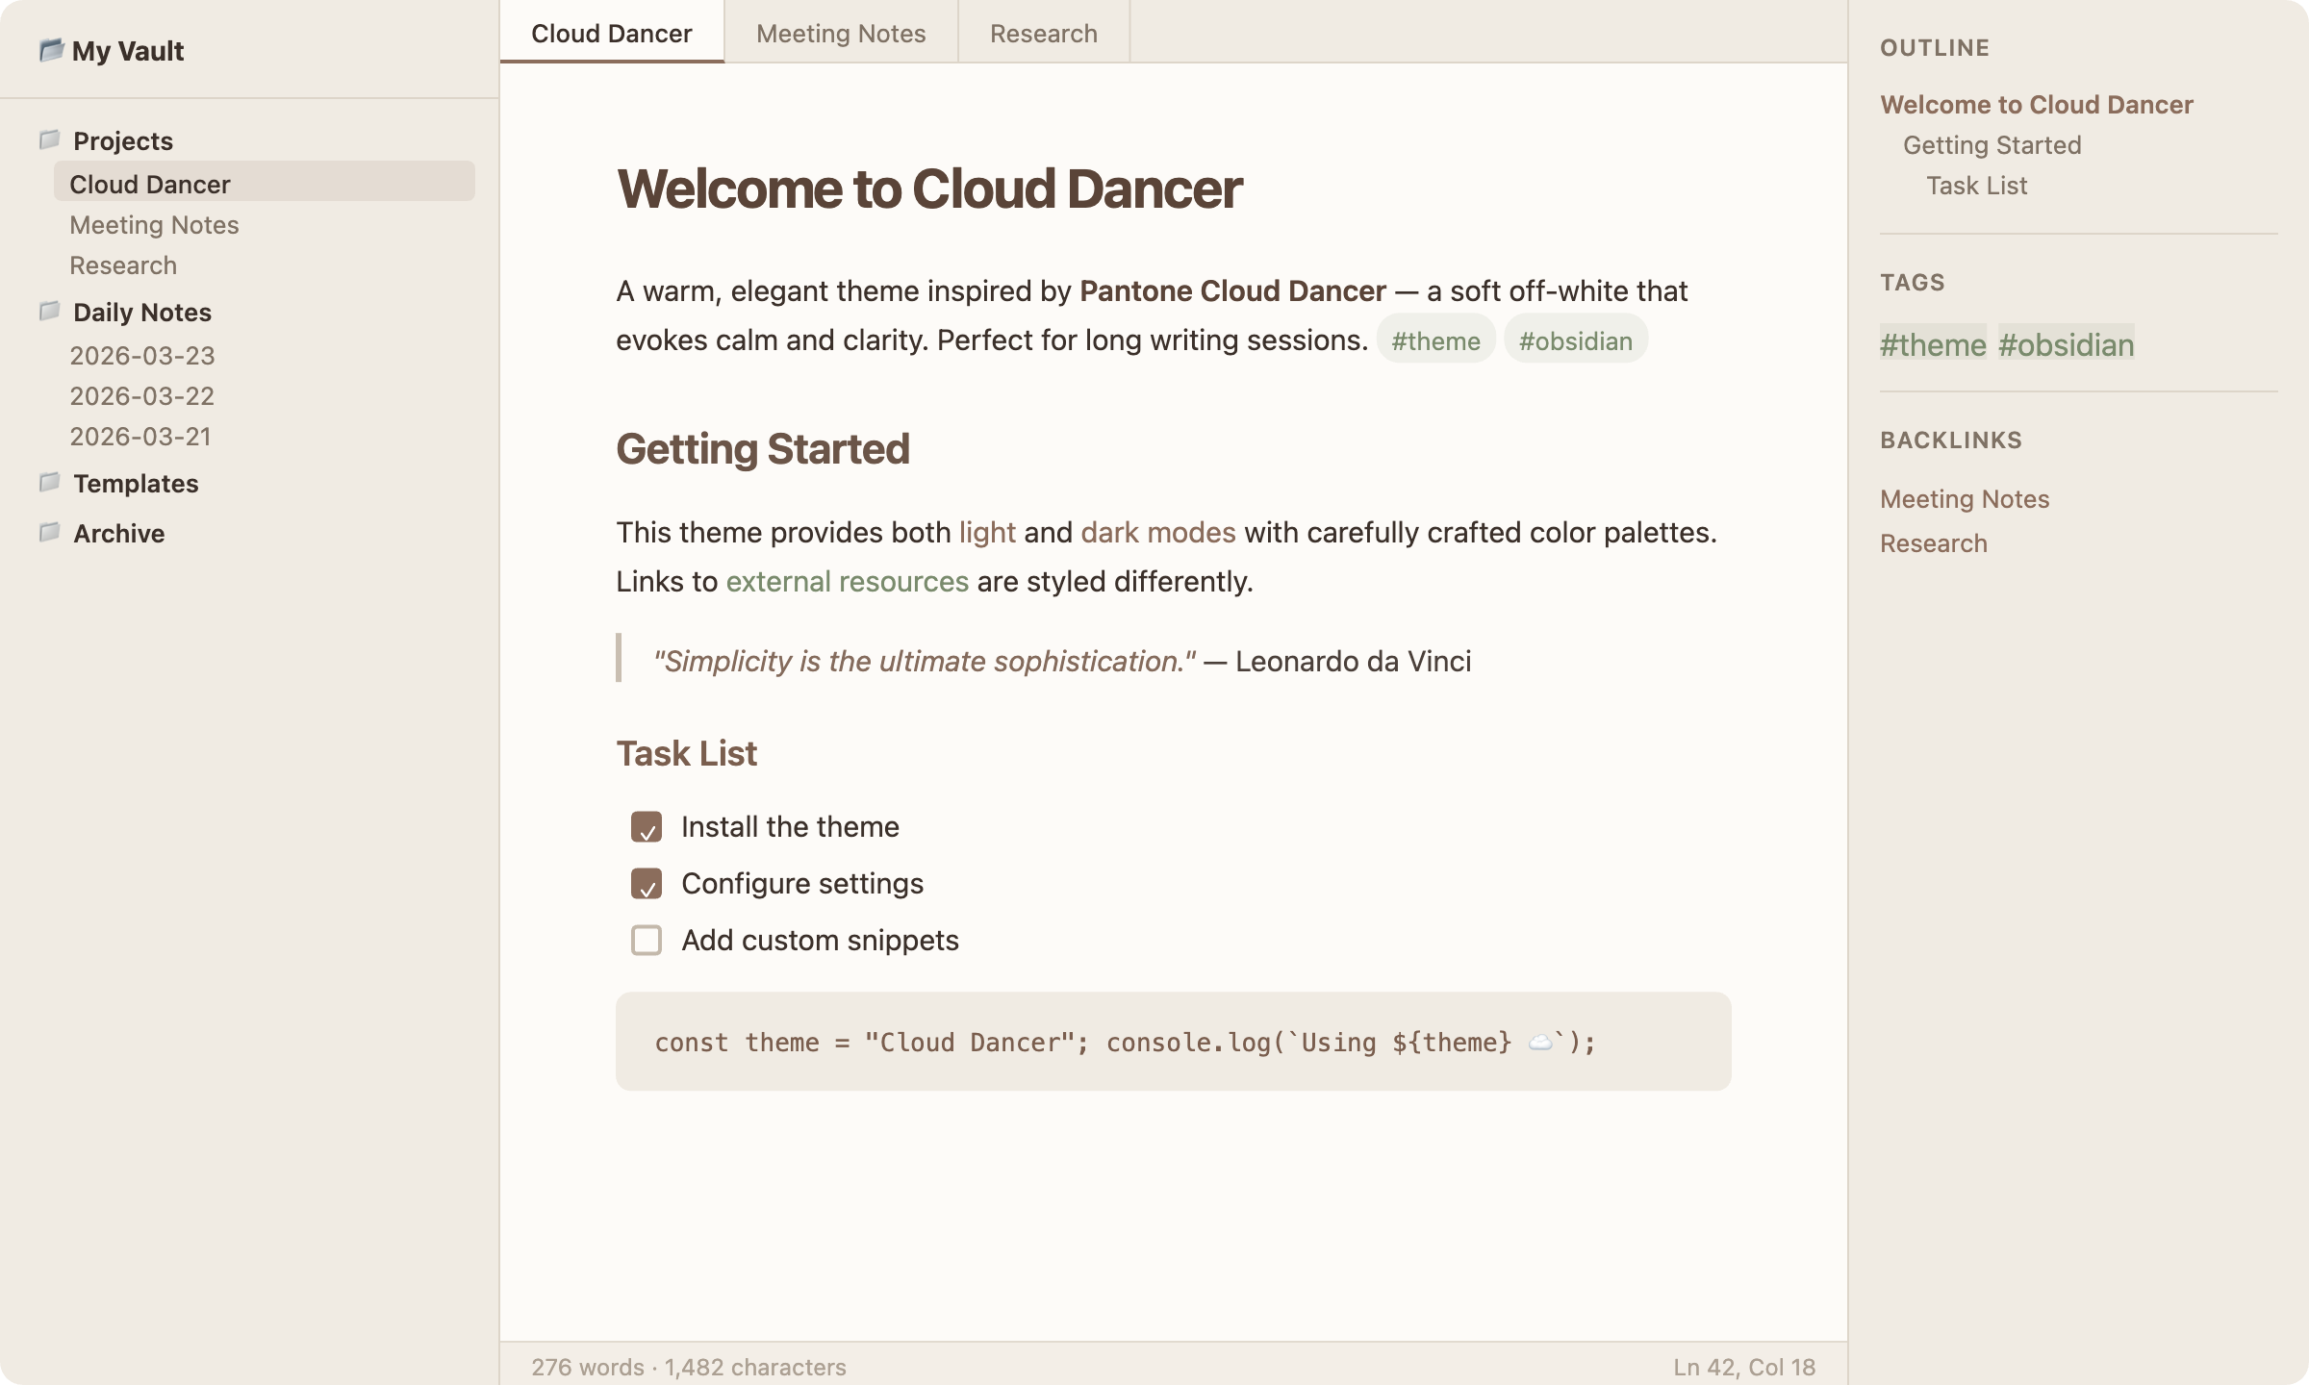Open Meeting Notes backlink
Screen dimensions: 2309x1385
1965,498
